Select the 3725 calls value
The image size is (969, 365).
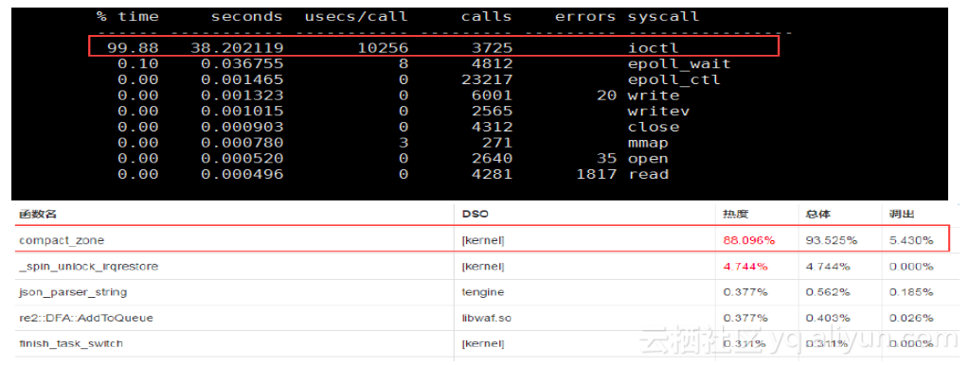[x=492, y=47]
